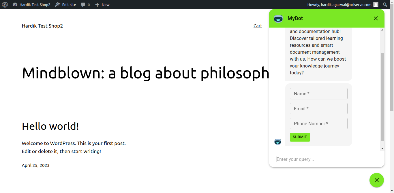Focus the Email field in chat form
394x193 pixels.
pyautogui.click(x=318, y=109)
